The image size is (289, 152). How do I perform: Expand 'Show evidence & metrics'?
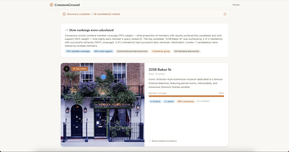[163, 141]
